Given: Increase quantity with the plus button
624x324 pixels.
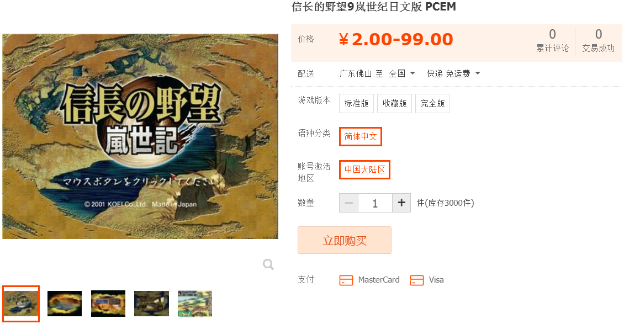Looking at the screenshot, I should click(401, 203).
